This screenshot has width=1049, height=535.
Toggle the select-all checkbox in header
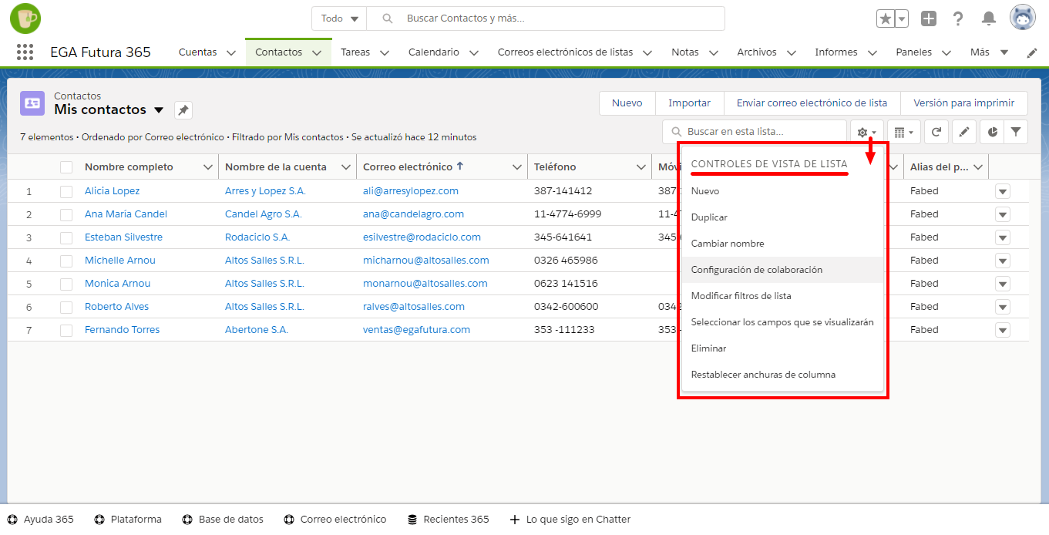[x=66, y=167]
